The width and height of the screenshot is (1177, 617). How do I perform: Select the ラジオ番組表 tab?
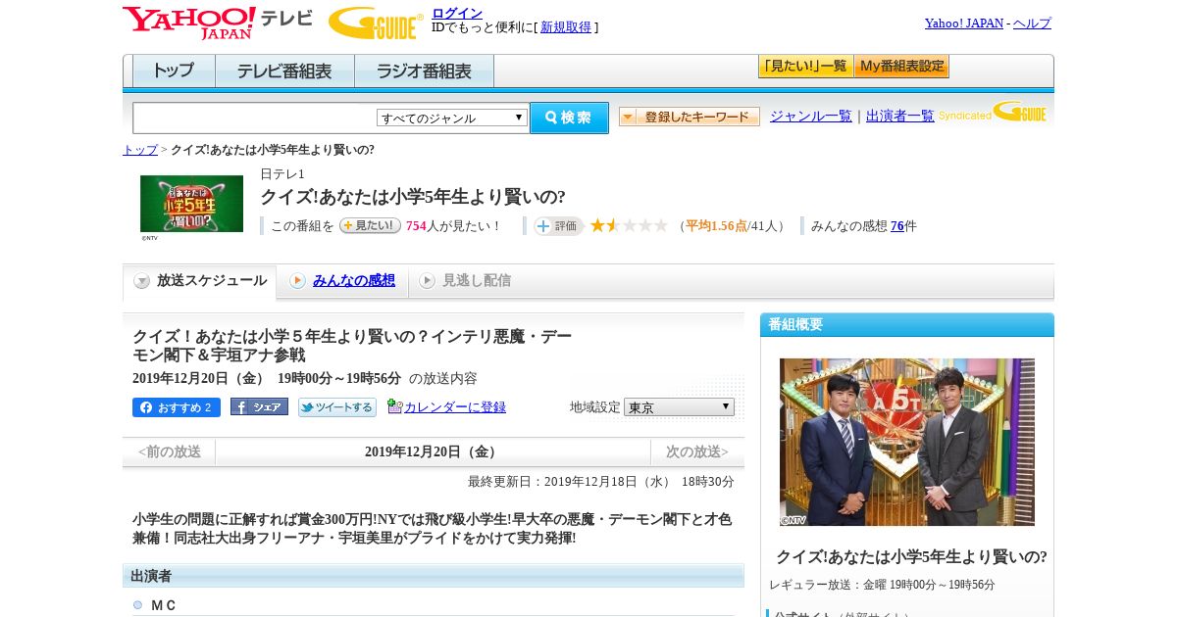(x=425, y=71)
